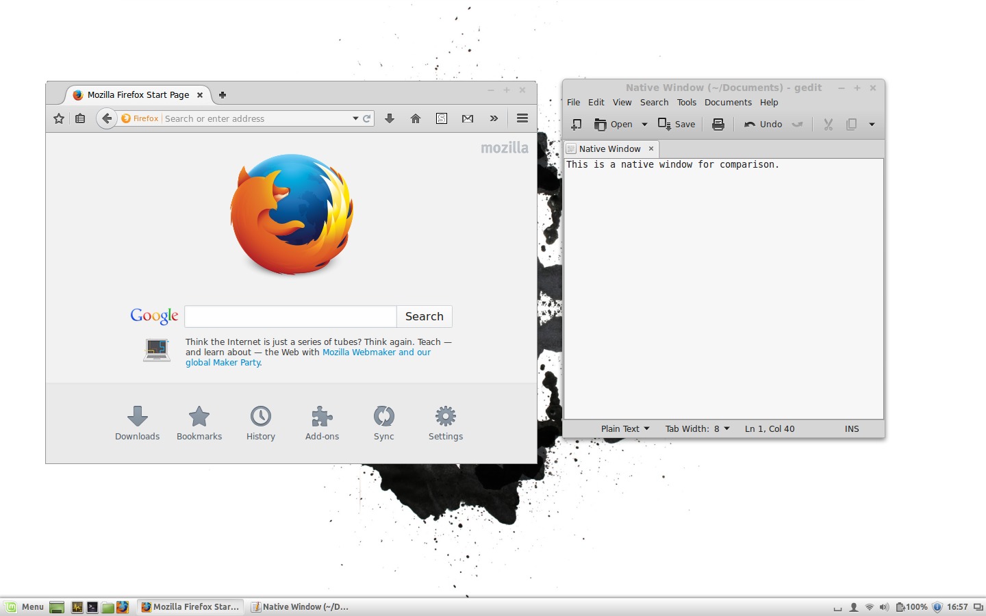The width and height of the screenshot is (986, 616).
Task: Select the Mozilla Firefox Start Page tab
Action: coord(137,95)
